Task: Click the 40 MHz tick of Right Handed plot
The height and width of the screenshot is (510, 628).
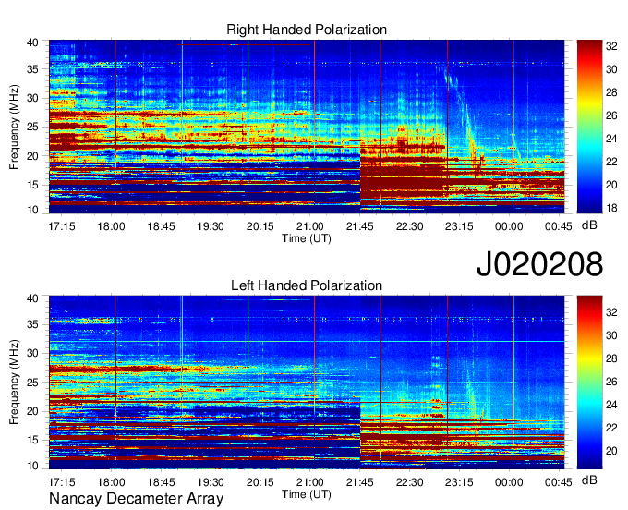Action: 32,42
